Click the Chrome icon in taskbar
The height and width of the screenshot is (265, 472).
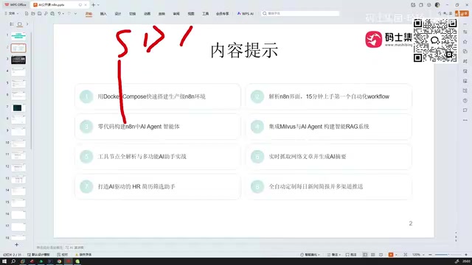click(59, 261)
